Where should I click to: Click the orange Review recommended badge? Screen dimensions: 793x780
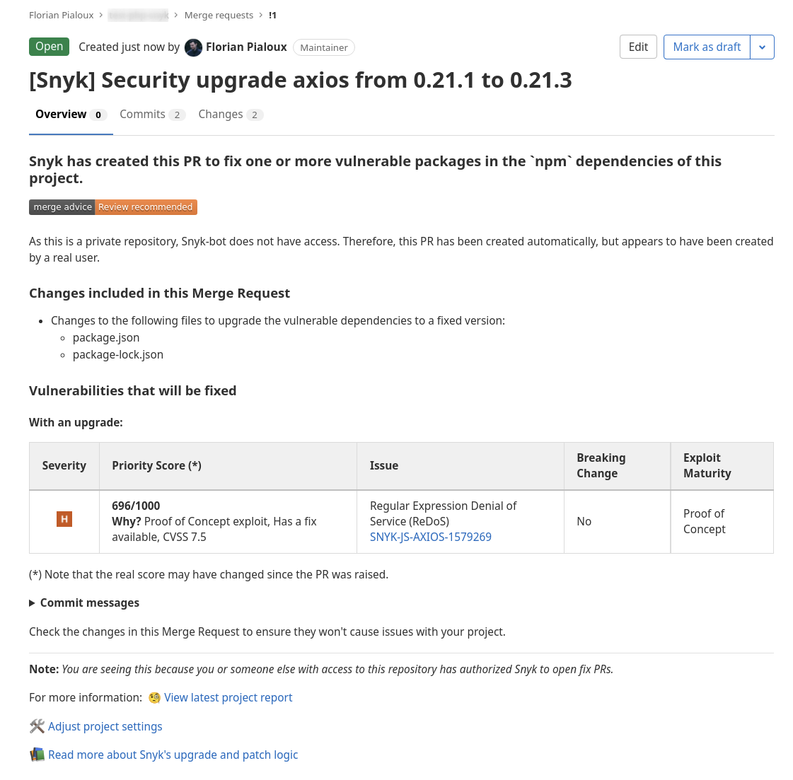tap(146, 206)
